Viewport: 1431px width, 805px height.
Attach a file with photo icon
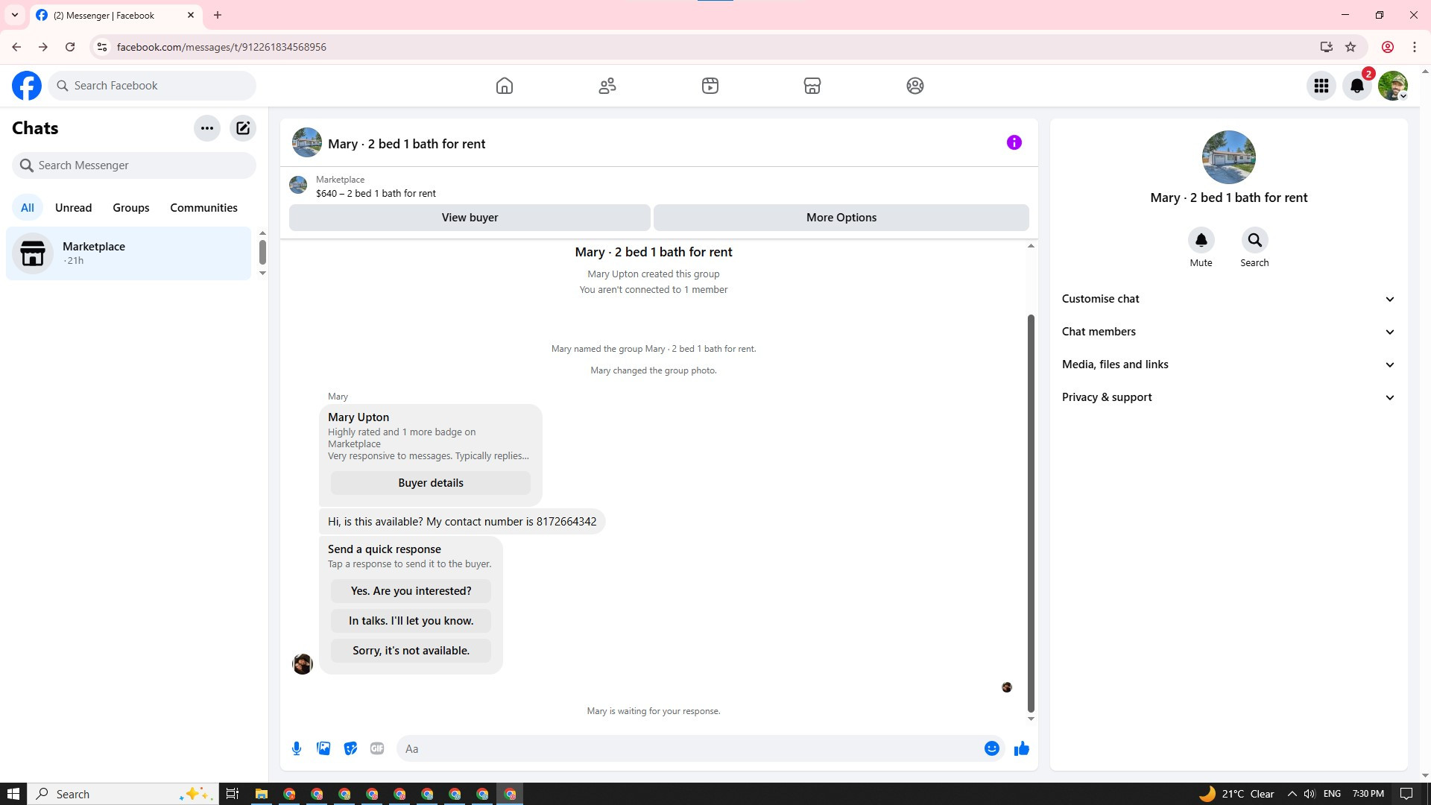coord(323,748)
